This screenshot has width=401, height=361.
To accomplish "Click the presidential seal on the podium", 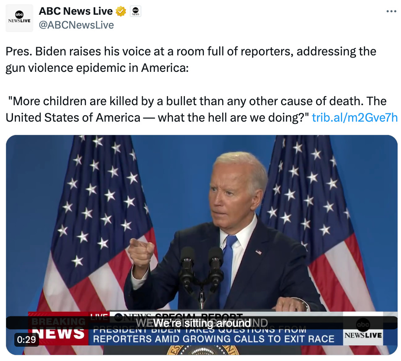I will pos(203,350).
